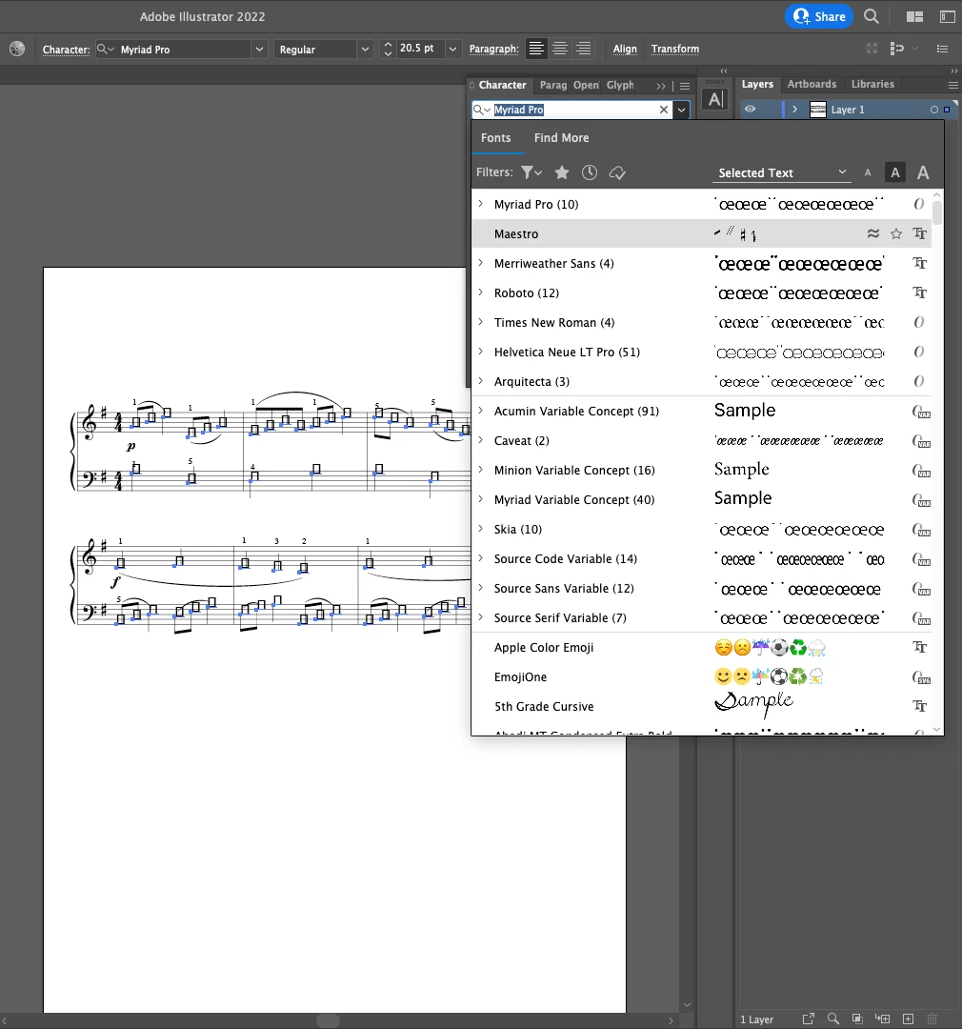Select the Maestro font
Image resolution: width=962 pixels, height=1029 pixels.
pyautogui.click(x=701, y=233)
